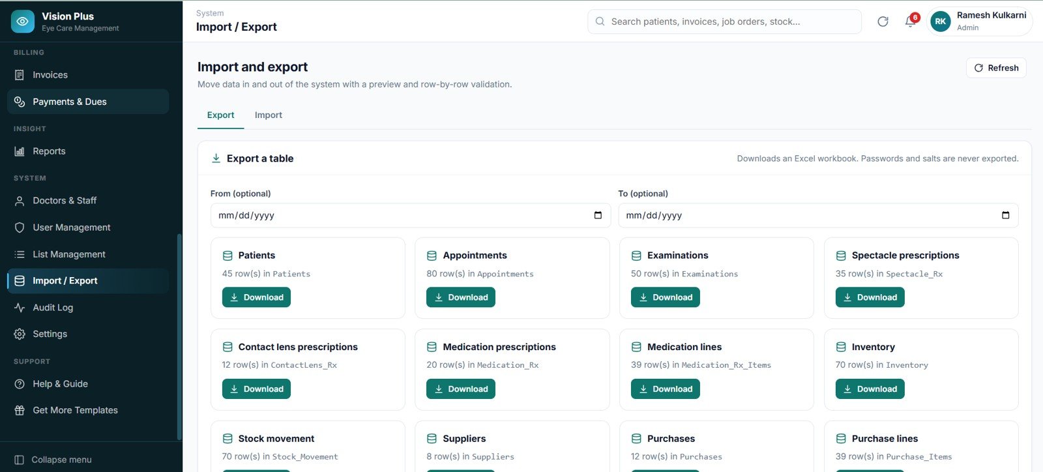Viewport: 1043px width, 472px height.
Task: Click "35 row(s) in Spectacle_Rx" text
Action: pos(889,274)
